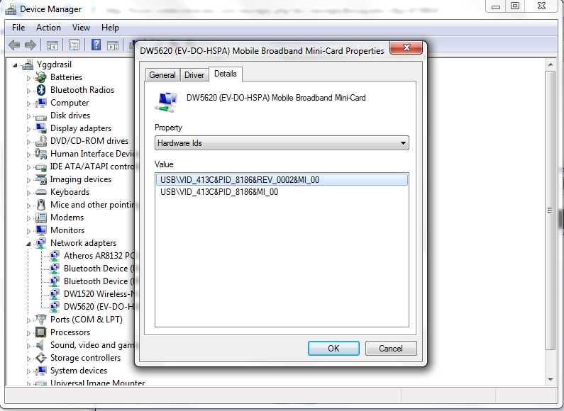The height and width of the screenshot is (411, 564).
Task: Click the Forward arrow toolbar icon
Action: coord(31,45)
